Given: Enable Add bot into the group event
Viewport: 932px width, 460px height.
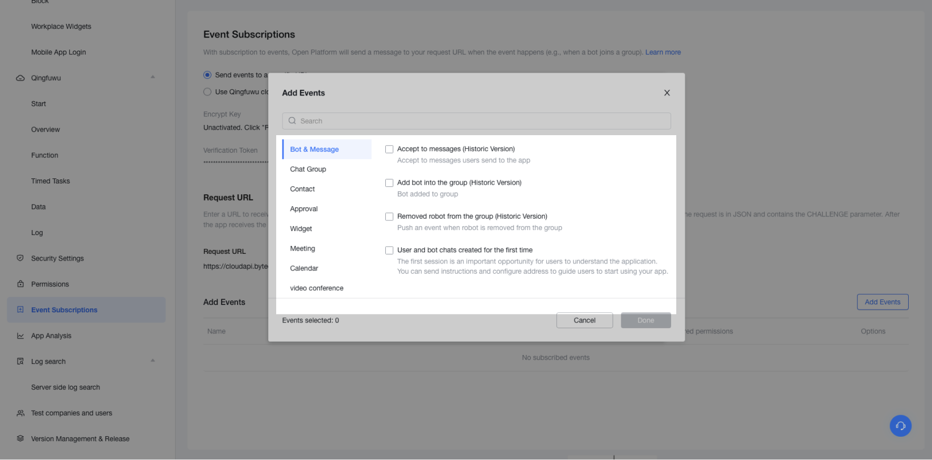Looking at the screenshot, I should pyautogui.click(x=389, y=183).
